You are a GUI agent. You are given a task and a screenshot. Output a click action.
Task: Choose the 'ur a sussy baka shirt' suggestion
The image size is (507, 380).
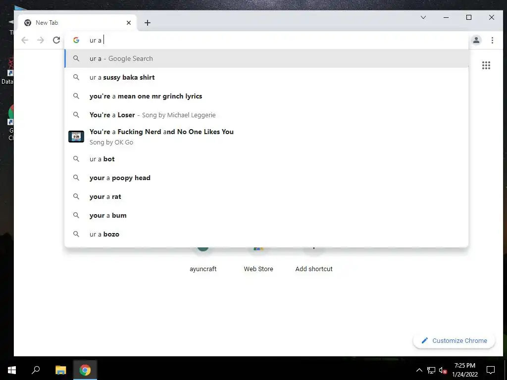tap(266, 77)
